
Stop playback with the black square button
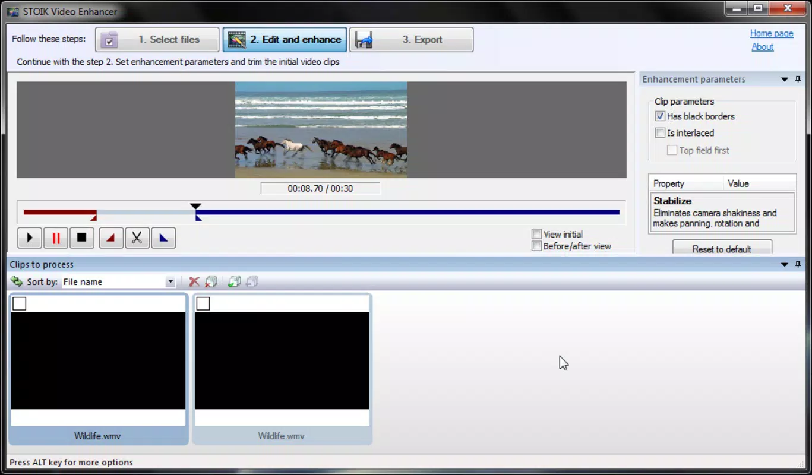coord(82,238)
